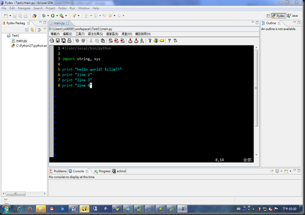
Task: Toggle the Pin Console icon
Action: pyautogui.click(x=271, y=171)
